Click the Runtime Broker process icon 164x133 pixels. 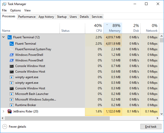click(x=12, y=105)
